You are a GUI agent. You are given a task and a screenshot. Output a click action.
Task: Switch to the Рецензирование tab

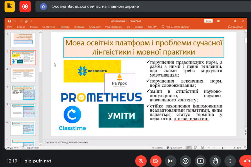coord(114,27)
